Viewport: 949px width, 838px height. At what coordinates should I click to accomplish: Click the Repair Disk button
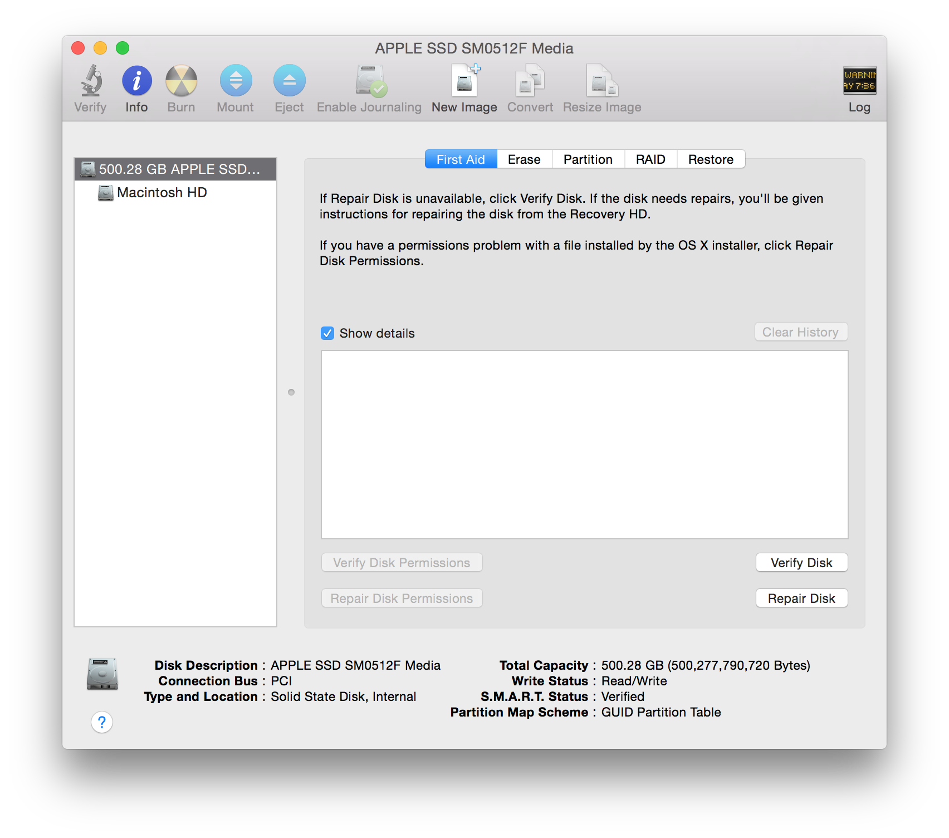click(x=802, y=598)
